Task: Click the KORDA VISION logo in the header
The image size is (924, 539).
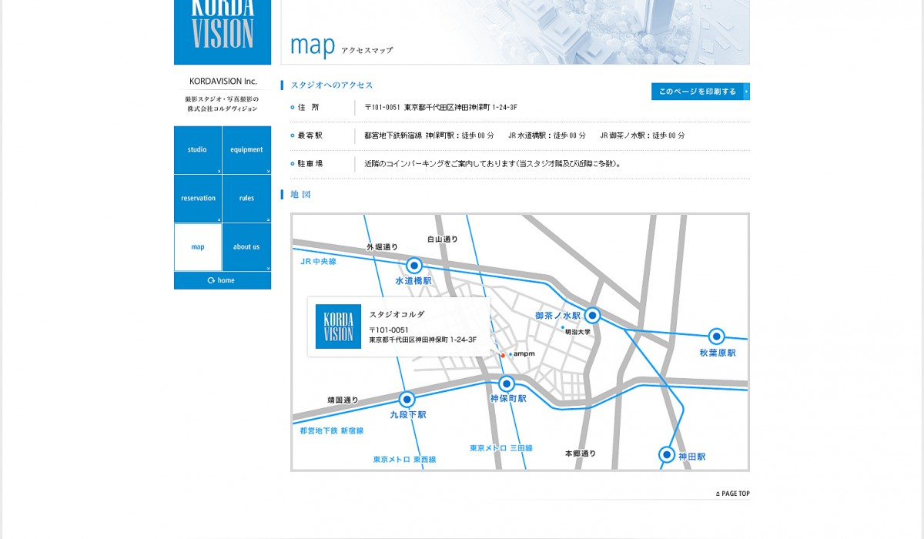Action: [x=223, y=32]
